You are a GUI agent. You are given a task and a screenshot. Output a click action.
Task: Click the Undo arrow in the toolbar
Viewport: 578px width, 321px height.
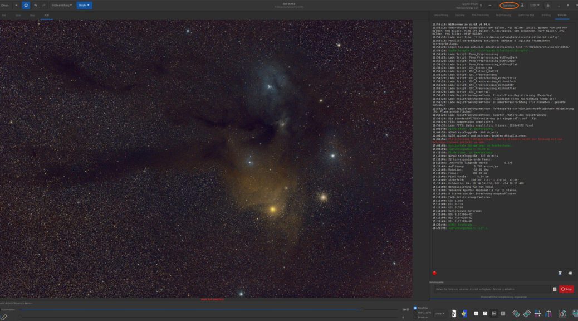[x=35, y=5]
